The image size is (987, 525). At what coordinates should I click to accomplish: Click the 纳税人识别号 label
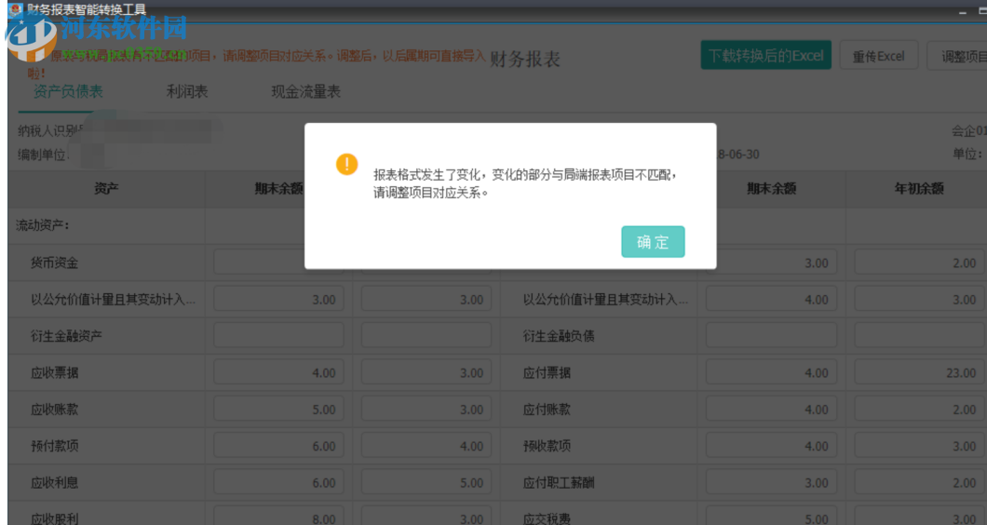[50, 130]
